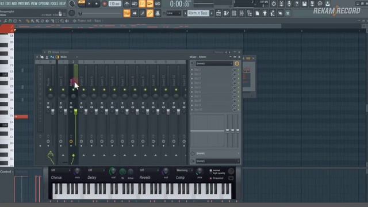The width and height of the screenshot is (368, 207).
Task: Click the Master track pan knob
Action: pos(50,96)
